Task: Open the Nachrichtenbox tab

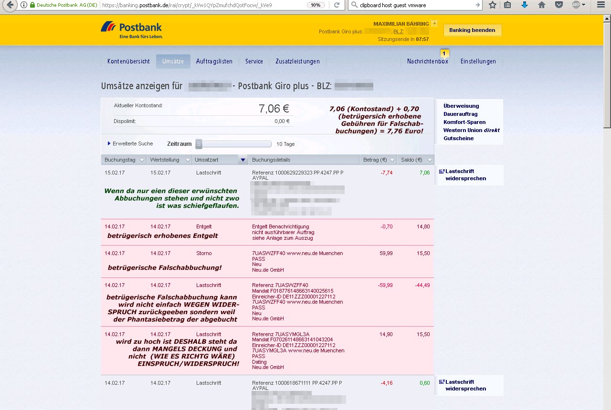Action: pos(427,61)
